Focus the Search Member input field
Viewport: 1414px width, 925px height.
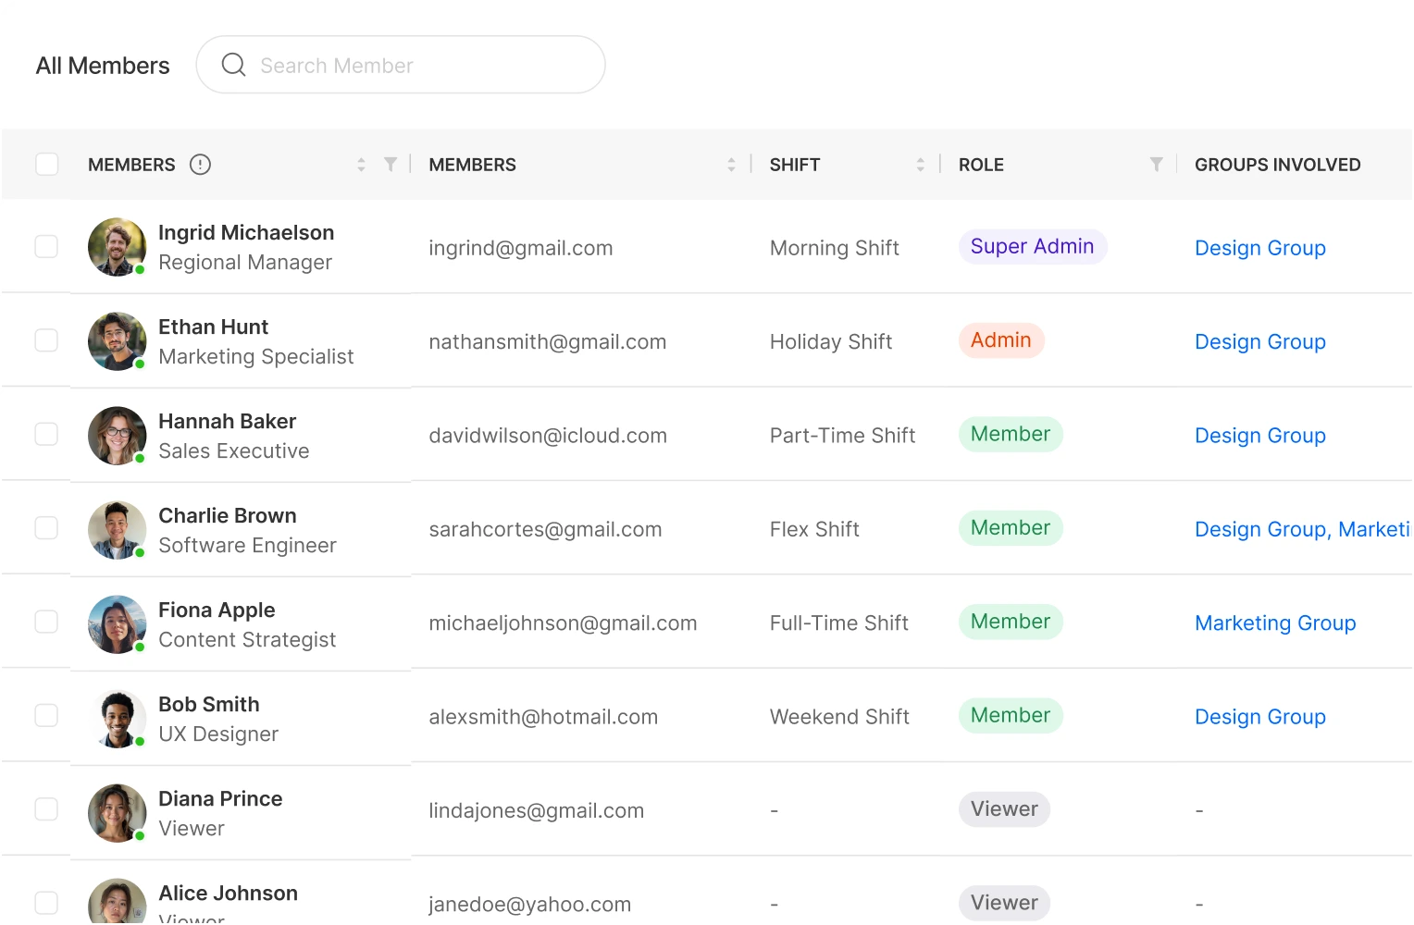point(401,65)
